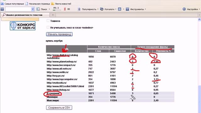Open the vsebooki.ru link

point(57,83)
